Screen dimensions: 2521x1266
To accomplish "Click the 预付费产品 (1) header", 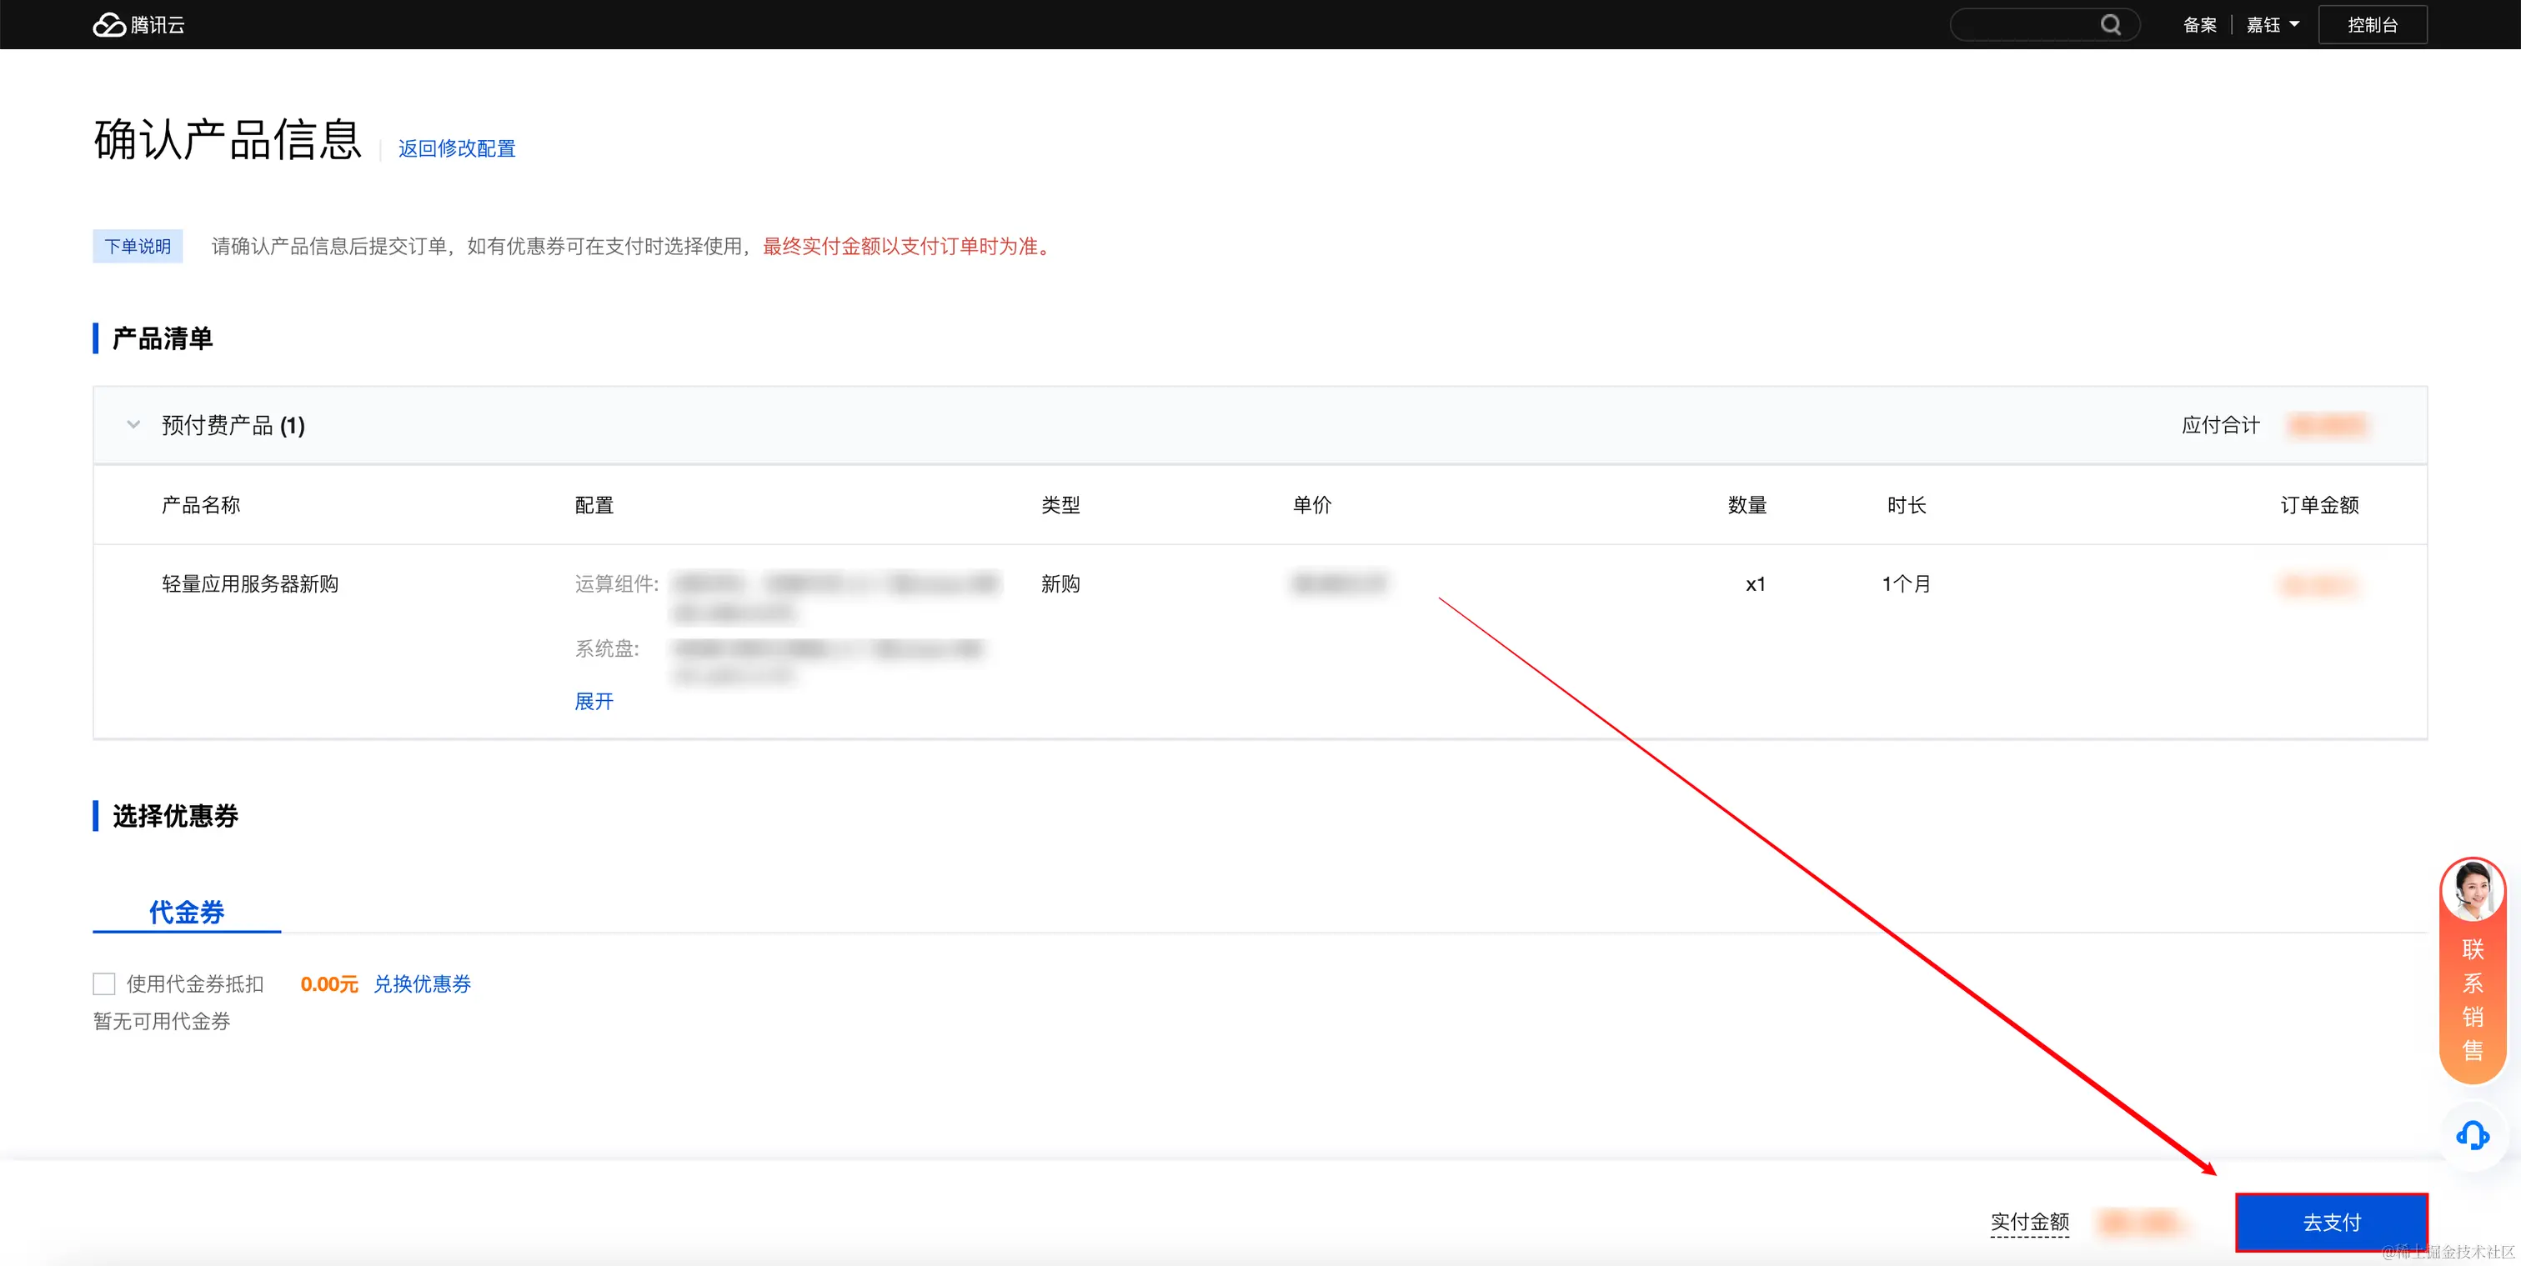I will 233,424.
